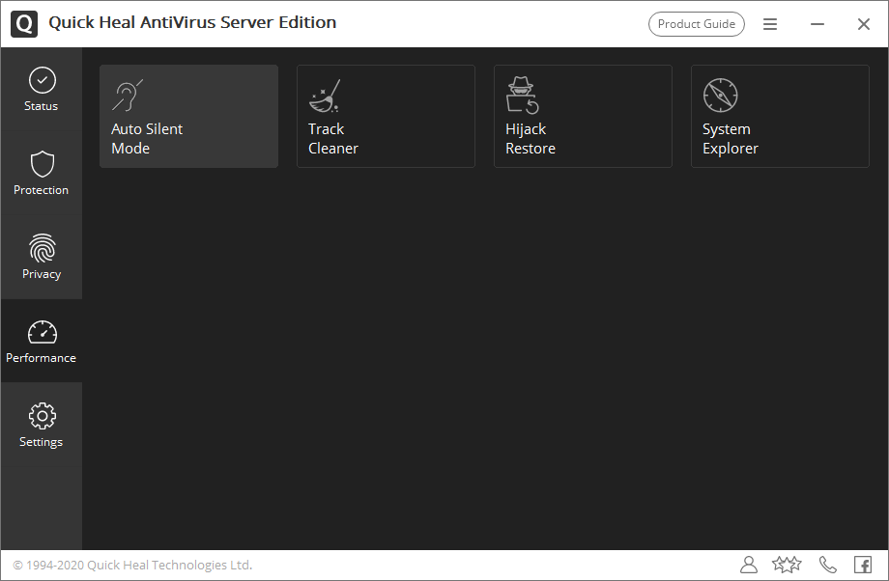The height and width of the screenshot is (581, 889).
Task: Open the user account icon in footer
Action: pyautogui.click(x=749, y=565)
